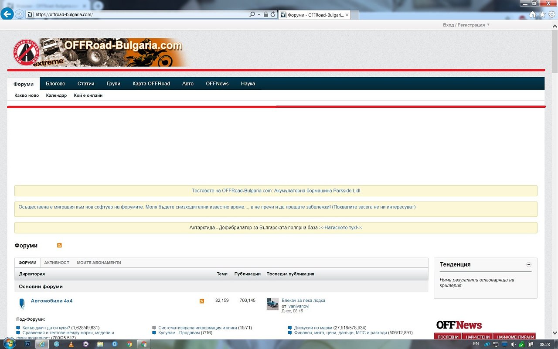
Task: Select the НАЙ-КОМЕНТИРАНИ news tab
Action: pyautogui.click(x=515, y=337)
